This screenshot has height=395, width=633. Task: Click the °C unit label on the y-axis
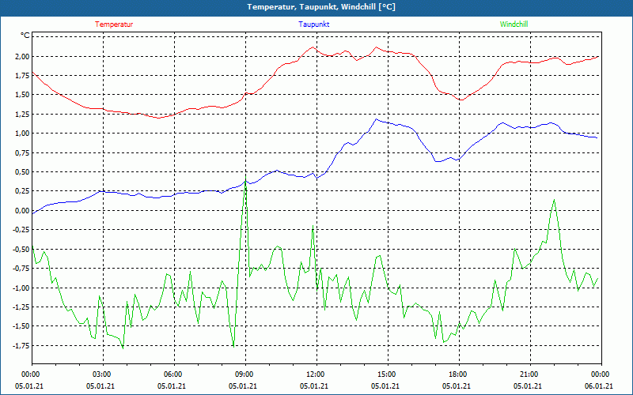(25, 36)
